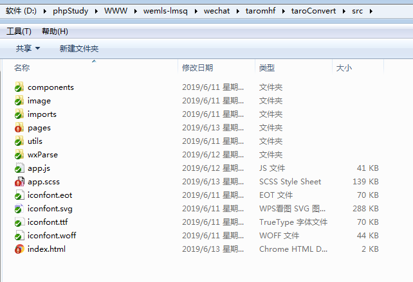The image size is (413, 282).
Task: Select the utils folder name
Action: 35,141
